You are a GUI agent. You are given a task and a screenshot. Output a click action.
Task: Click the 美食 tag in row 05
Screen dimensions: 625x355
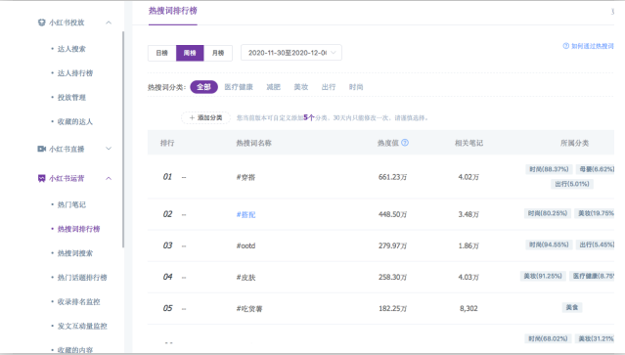pos(572,307)
